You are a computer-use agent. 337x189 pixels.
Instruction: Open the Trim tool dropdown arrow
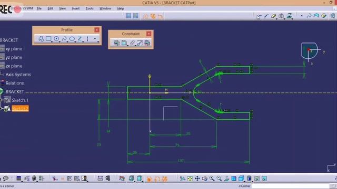(276, 19)
